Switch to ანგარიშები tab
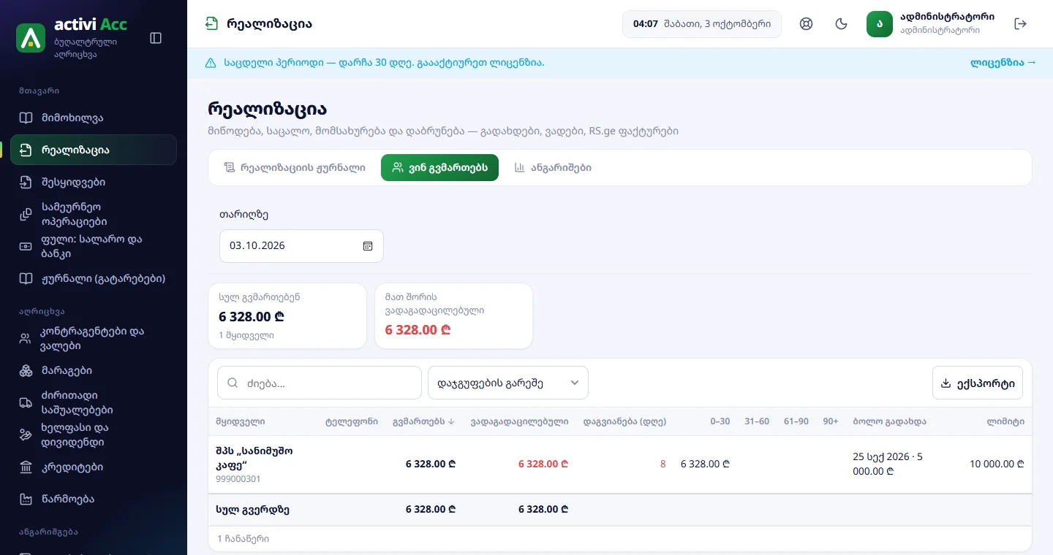Screen dimensions: 1053x555 tap(553, 167)
